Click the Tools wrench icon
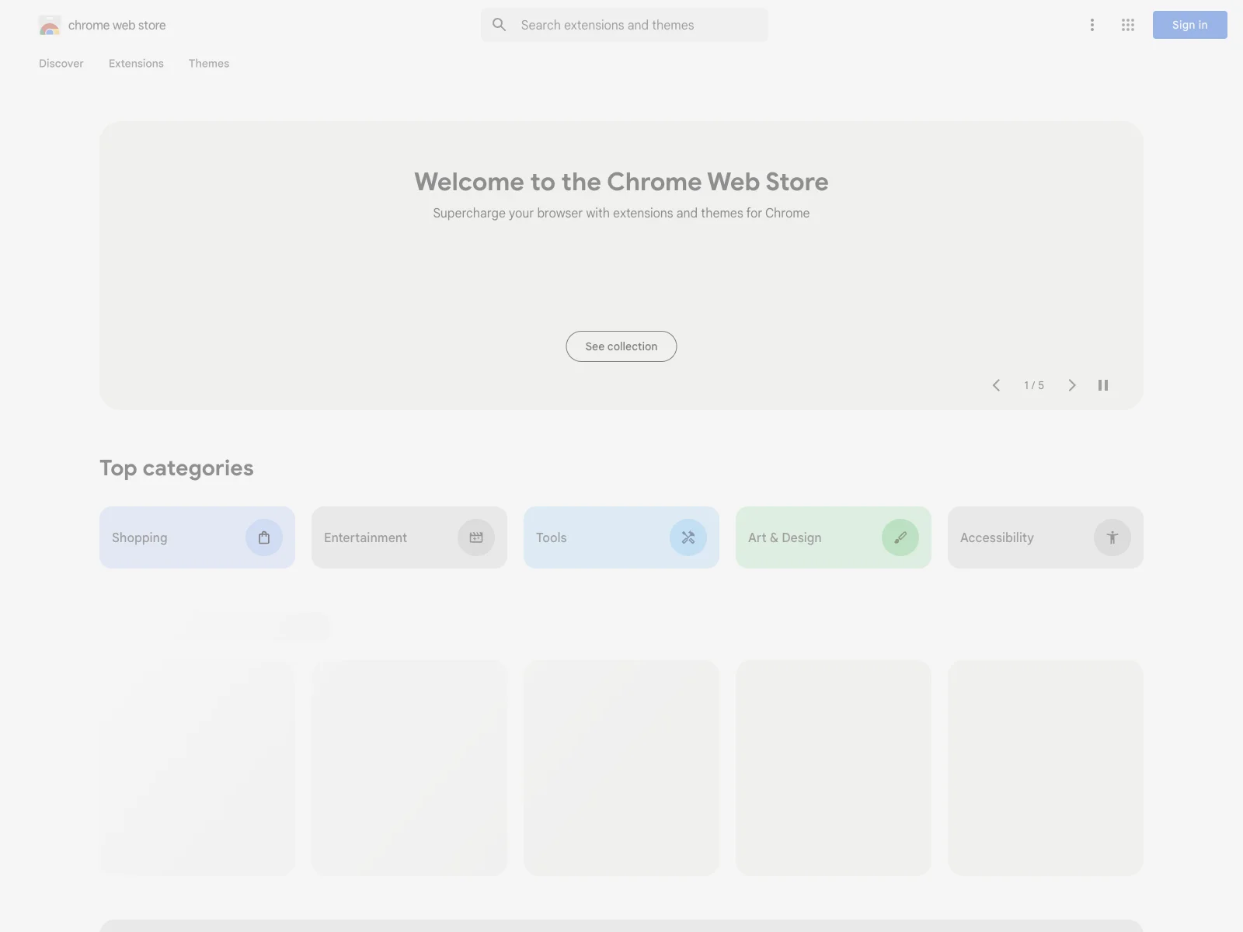The height and width of the screenshot is (932, 1243). click(688, 537)
